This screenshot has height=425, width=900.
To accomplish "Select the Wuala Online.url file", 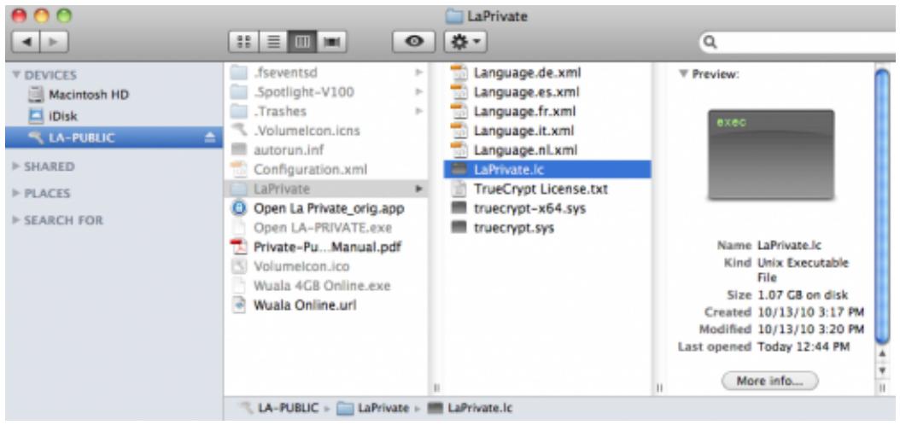I will click(326, 306).
